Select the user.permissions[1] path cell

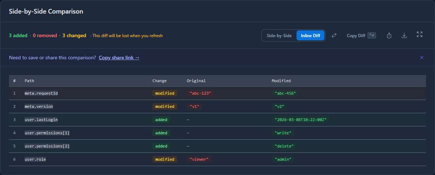[x=47, y=133]
